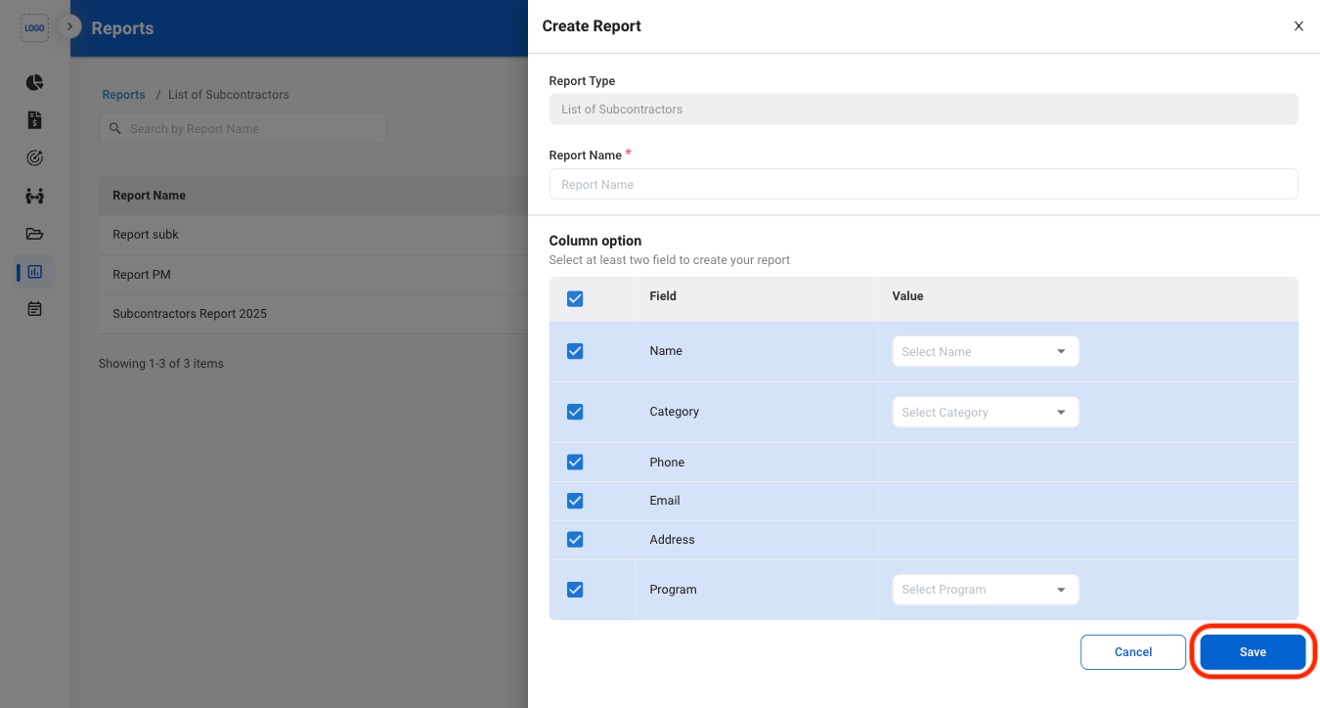Expand the sidebar with chevron arrow
Viewport: 1320px width, 708px height.
coord(68,26)
